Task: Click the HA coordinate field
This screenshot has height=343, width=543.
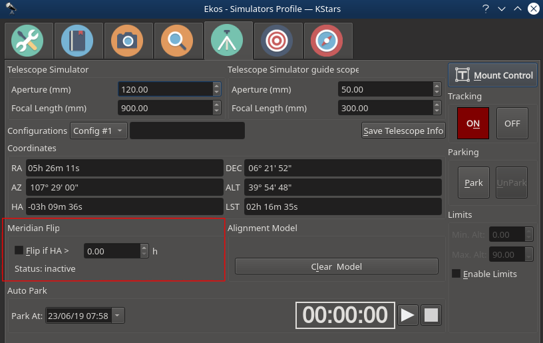Action: [124, 206]
